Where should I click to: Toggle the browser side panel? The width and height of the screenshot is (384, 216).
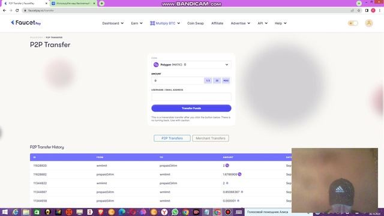click(x=367, y=11)
